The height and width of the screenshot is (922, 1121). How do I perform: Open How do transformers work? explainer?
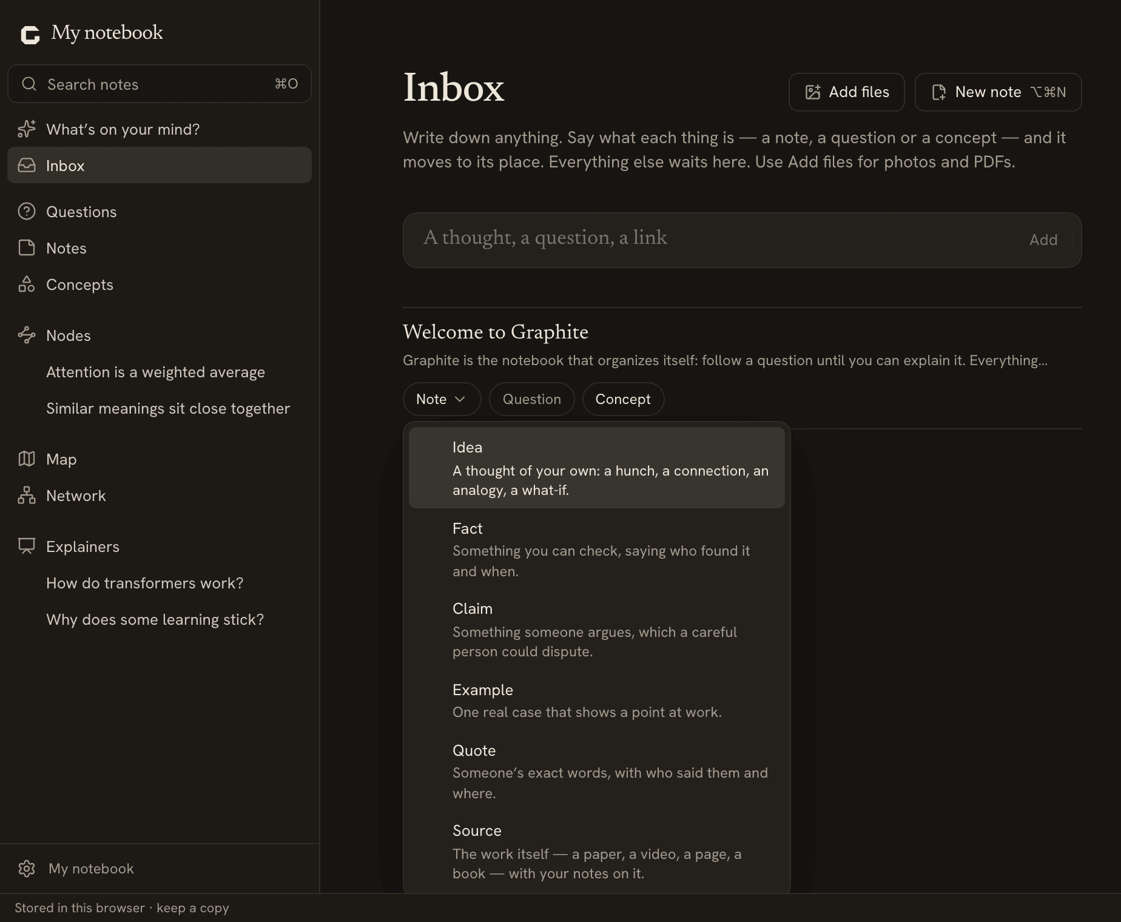(x=145, y=583)
